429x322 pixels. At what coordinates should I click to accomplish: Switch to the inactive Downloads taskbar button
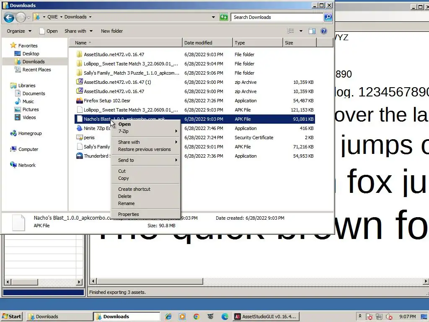click(x=59, y=317)
